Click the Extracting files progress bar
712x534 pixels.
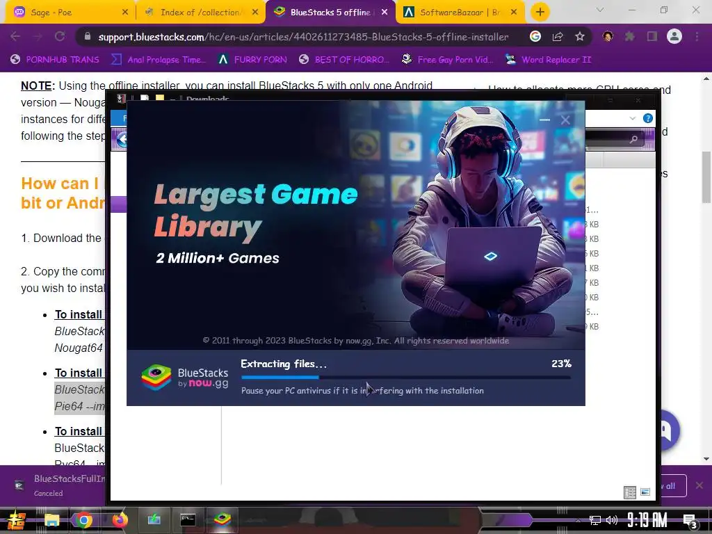(x=406, y=377)
